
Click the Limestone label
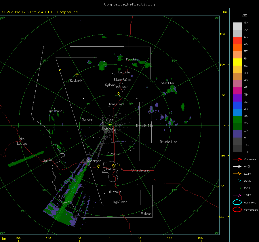tap(54, 111)
